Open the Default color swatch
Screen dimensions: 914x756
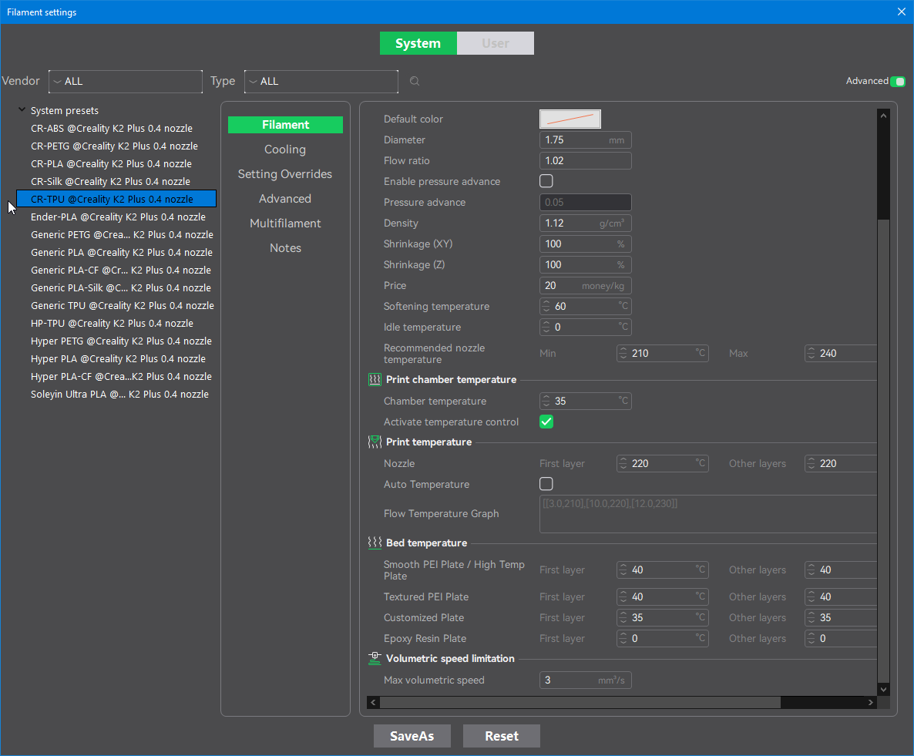[x=570, y=119]
